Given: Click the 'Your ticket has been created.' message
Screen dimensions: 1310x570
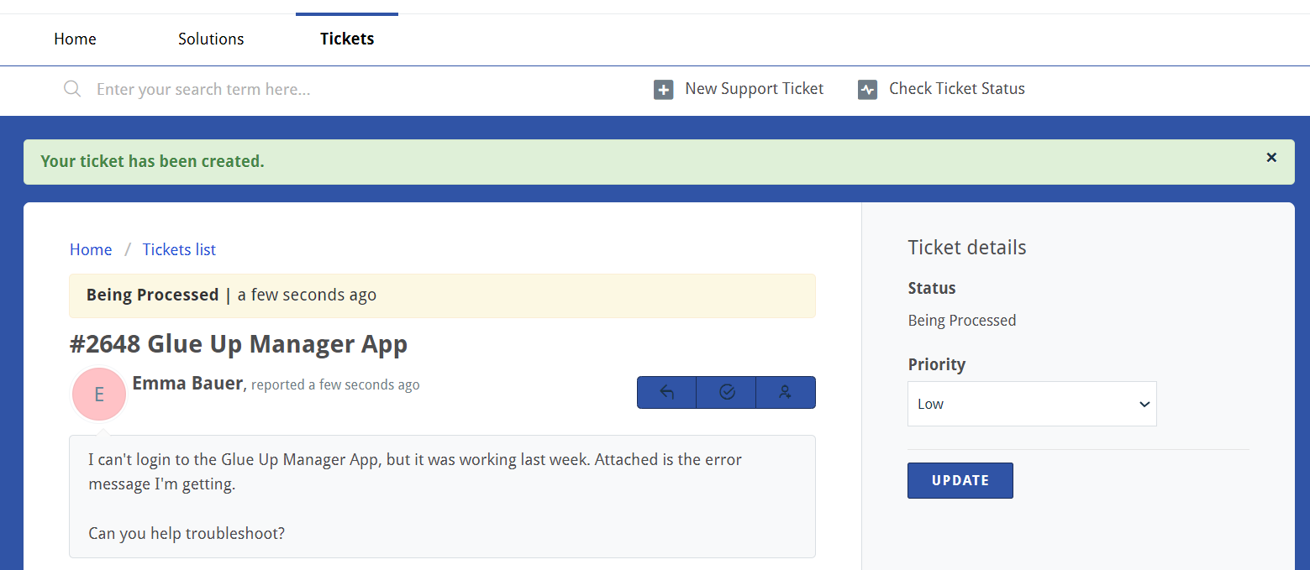Looking at the screenshot, I should [152, 161].
